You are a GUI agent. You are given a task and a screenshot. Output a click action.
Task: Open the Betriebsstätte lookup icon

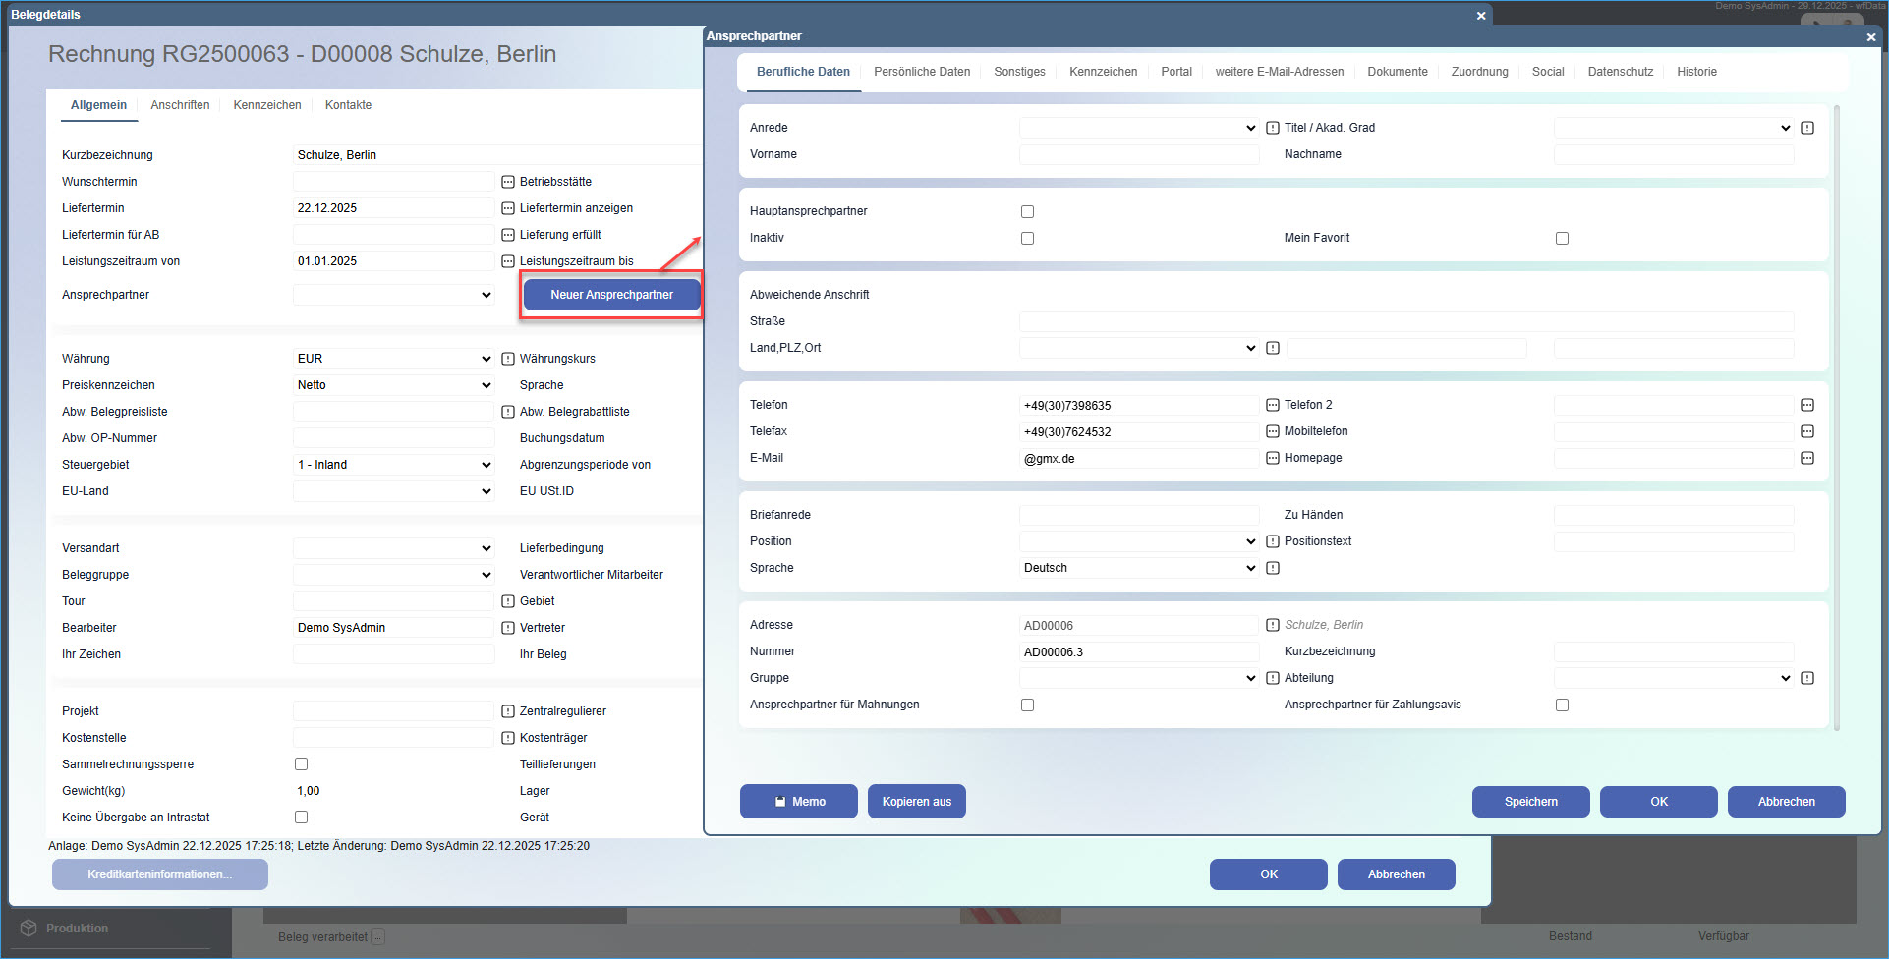coord(507,181)
